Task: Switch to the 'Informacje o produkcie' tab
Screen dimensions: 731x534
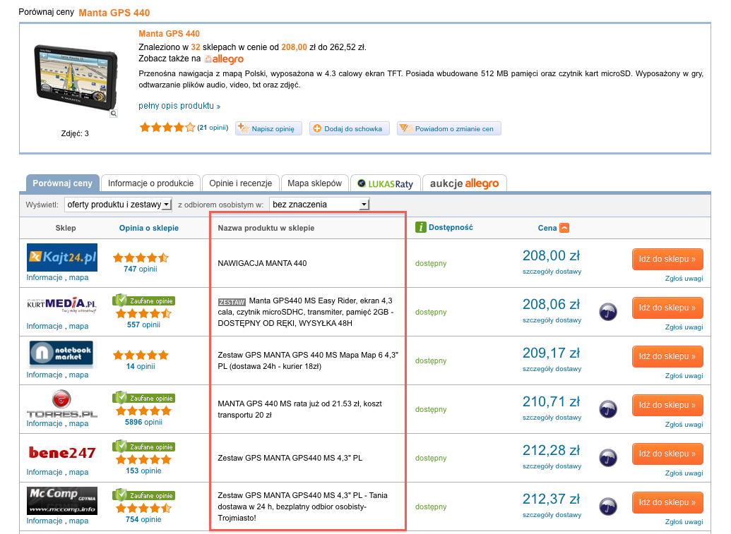Action: [150, 183]
